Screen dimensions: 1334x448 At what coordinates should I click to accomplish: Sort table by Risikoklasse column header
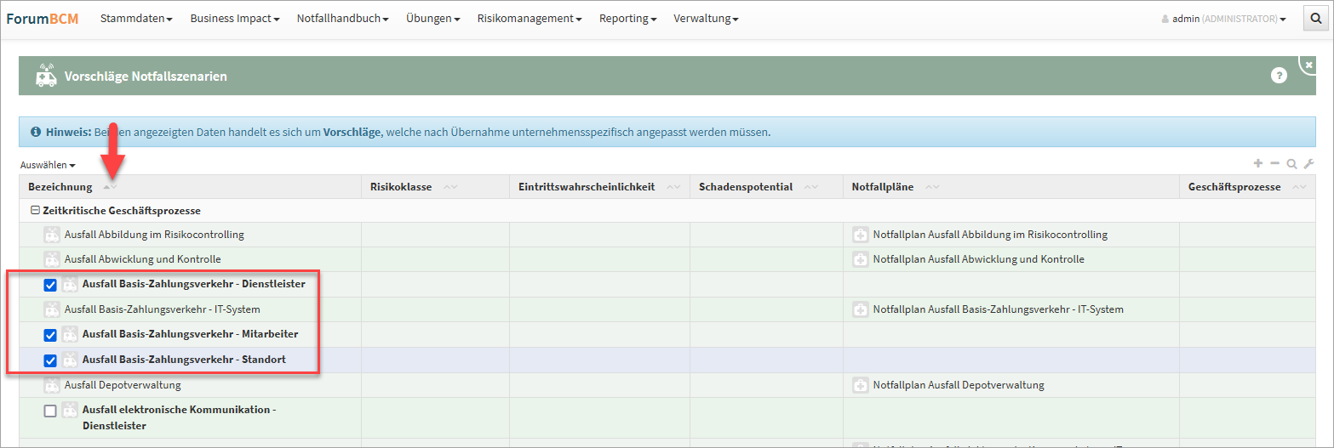pos(401,187)
